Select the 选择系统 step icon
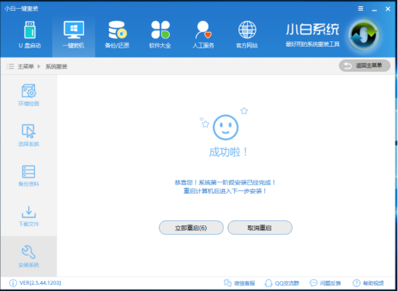Screen dimensions: 398x291 coord(29,131)
